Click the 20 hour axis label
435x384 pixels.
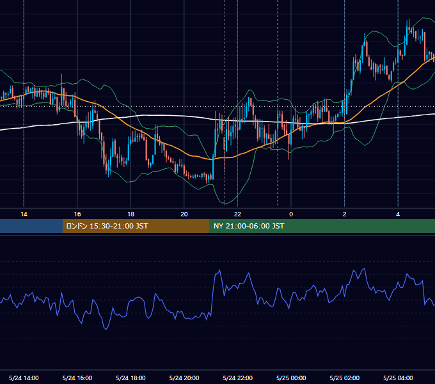[184, 214]
